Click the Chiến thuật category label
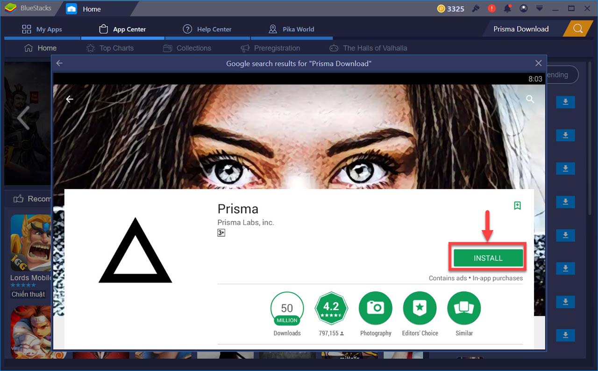Image resolution: width=598 pixels, height=371 pixels. click(28, 294)
